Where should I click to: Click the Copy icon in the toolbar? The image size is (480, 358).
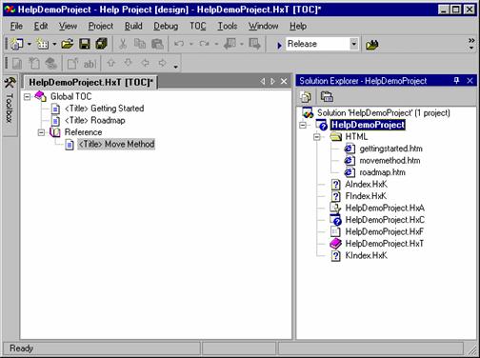point(140,44)
